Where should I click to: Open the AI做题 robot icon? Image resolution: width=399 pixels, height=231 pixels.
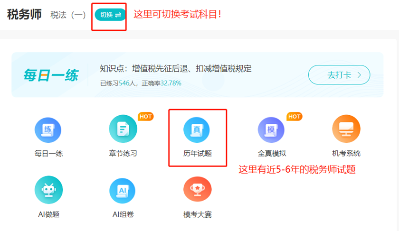48,190
